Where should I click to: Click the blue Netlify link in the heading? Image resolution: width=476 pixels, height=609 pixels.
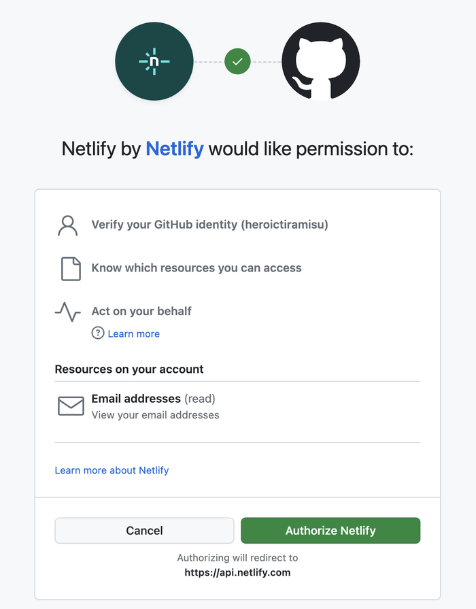click(x=174, y=148)
